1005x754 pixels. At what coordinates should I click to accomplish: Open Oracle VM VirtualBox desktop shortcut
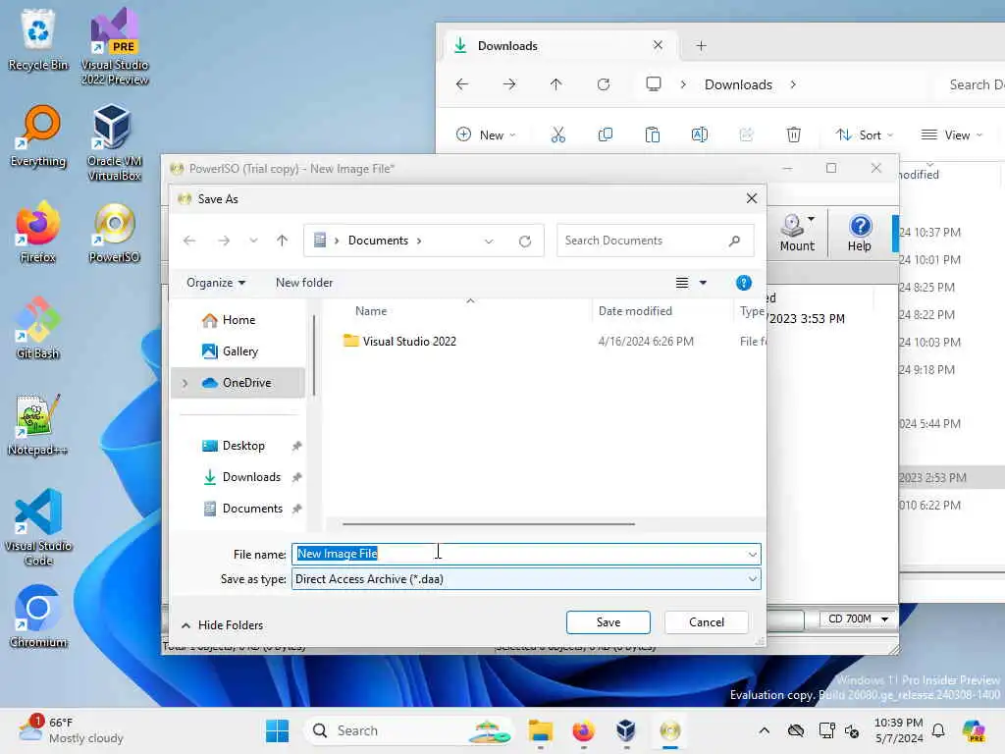(x=115, y=142)
